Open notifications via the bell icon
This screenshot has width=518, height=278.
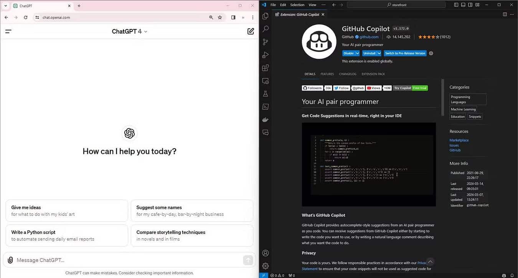click(x=513, y=275)
